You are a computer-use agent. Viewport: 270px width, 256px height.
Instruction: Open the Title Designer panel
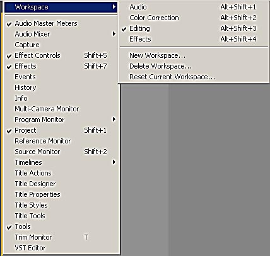(x=61, y=184)
